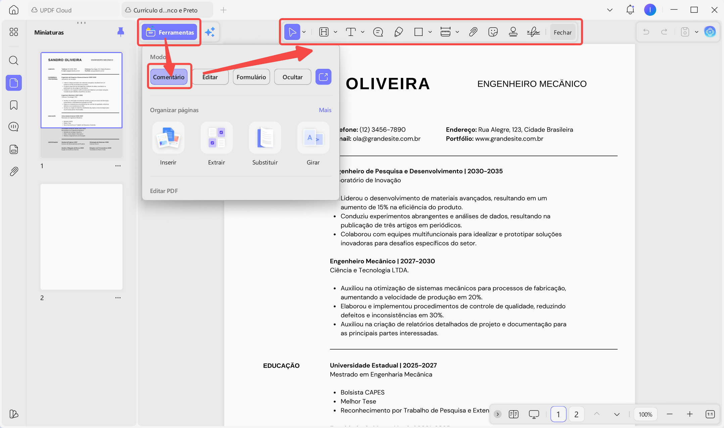The image size is (724, 428).
Task: Open the stickers tool
Action: 493,32
